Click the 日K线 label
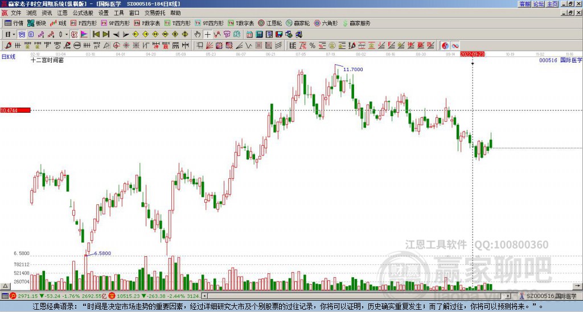Screen dimensions: 583x312 coord(9,57)
